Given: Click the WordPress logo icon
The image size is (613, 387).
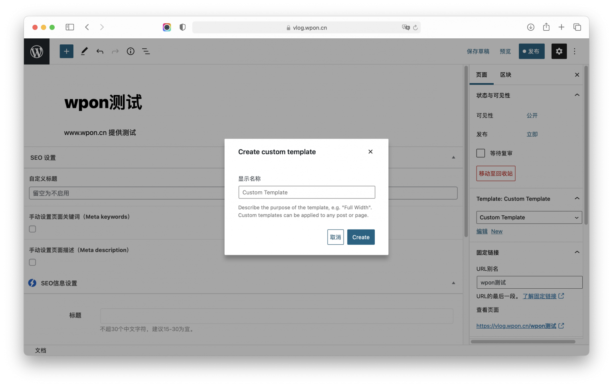Looking at the screenshot, I should pyautogui.click(x=37, y=52).
